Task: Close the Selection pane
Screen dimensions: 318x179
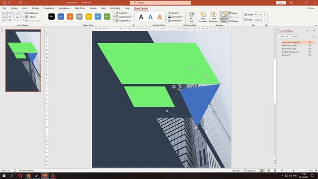Action: pyautogui.click(x=314, y=31)
